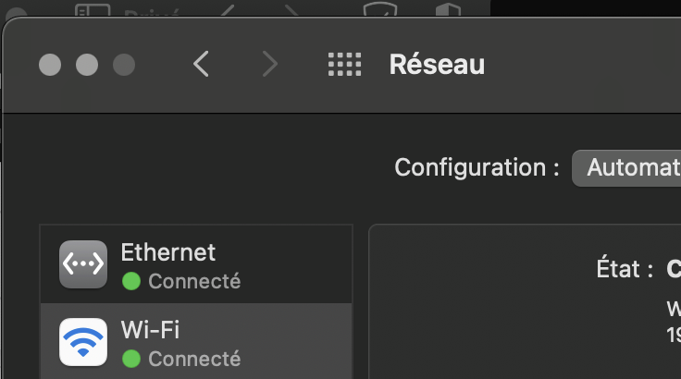Show all preferences via the grid icon
Screen dimensions: 681x379
[344, 64]
